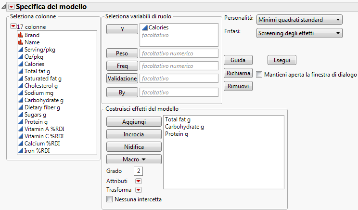The width and height of the screenshot is (358, 210).
Task: Collapse the Specifica del modello outline triangle
Action: pyautogui.click(x=4, y=7)
